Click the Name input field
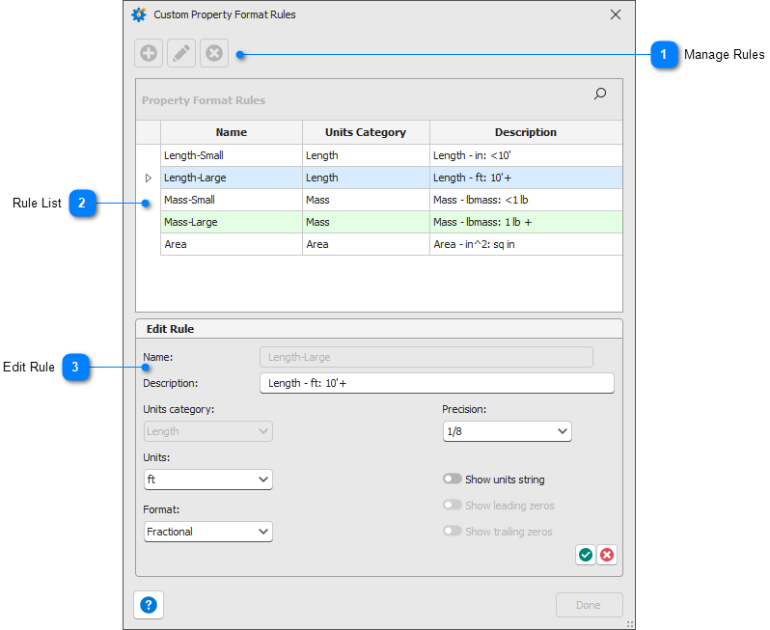770x630 pixels. [426, 357]
